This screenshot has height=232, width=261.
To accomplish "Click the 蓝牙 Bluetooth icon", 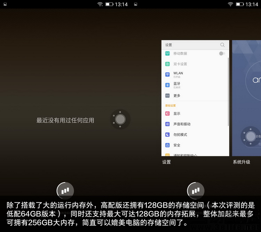I will [x=167, y=85].
